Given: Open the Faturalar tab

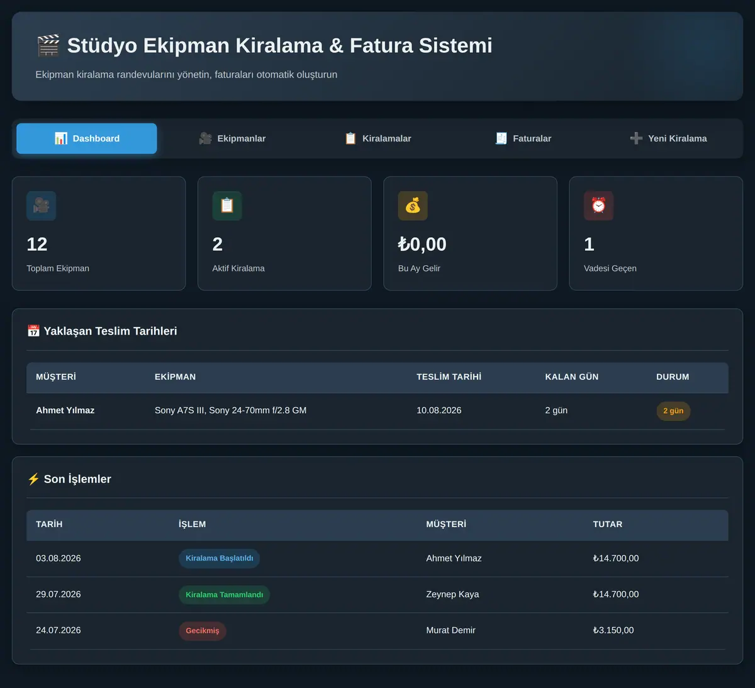Looking at the screenshot, I should [x=523, y=138].
